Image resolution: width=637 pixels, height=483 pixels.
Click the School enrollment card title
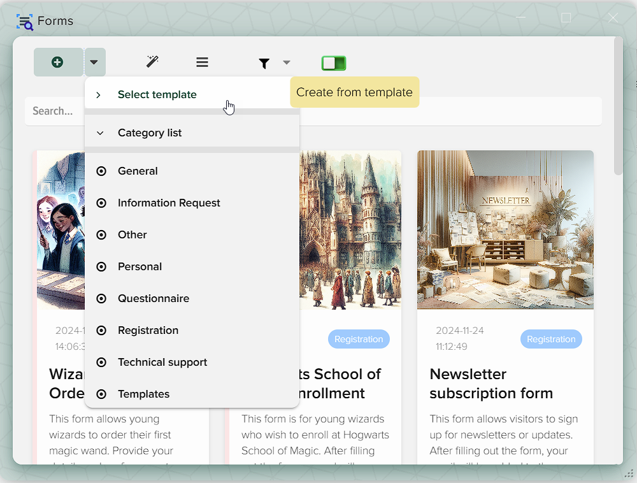(340, 384)
